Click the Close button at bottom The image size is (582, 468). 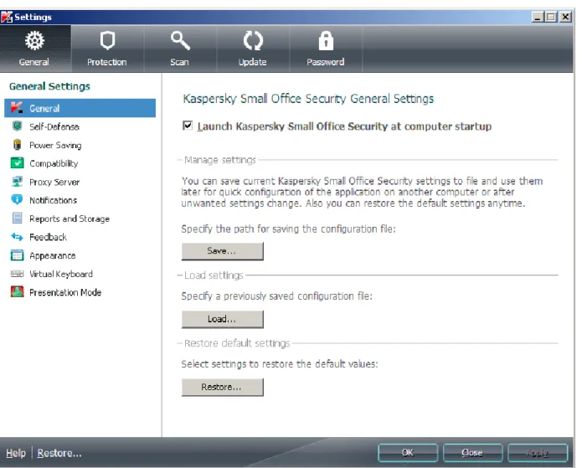tap(472, 453)
